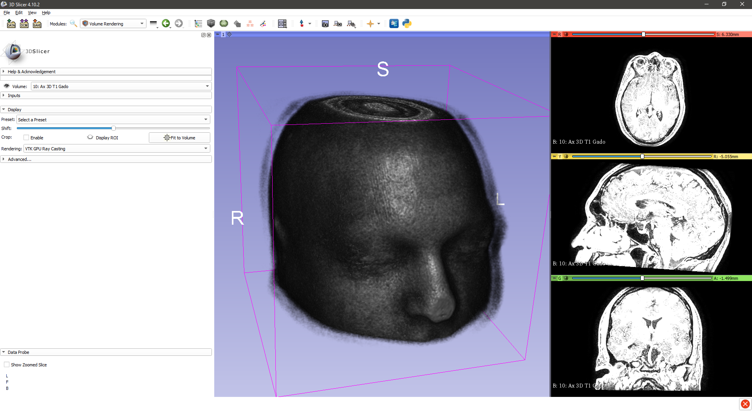This screenshot has height=411, width=752.
Task: Click the module search magnifier icon
Action: point(73,23)
